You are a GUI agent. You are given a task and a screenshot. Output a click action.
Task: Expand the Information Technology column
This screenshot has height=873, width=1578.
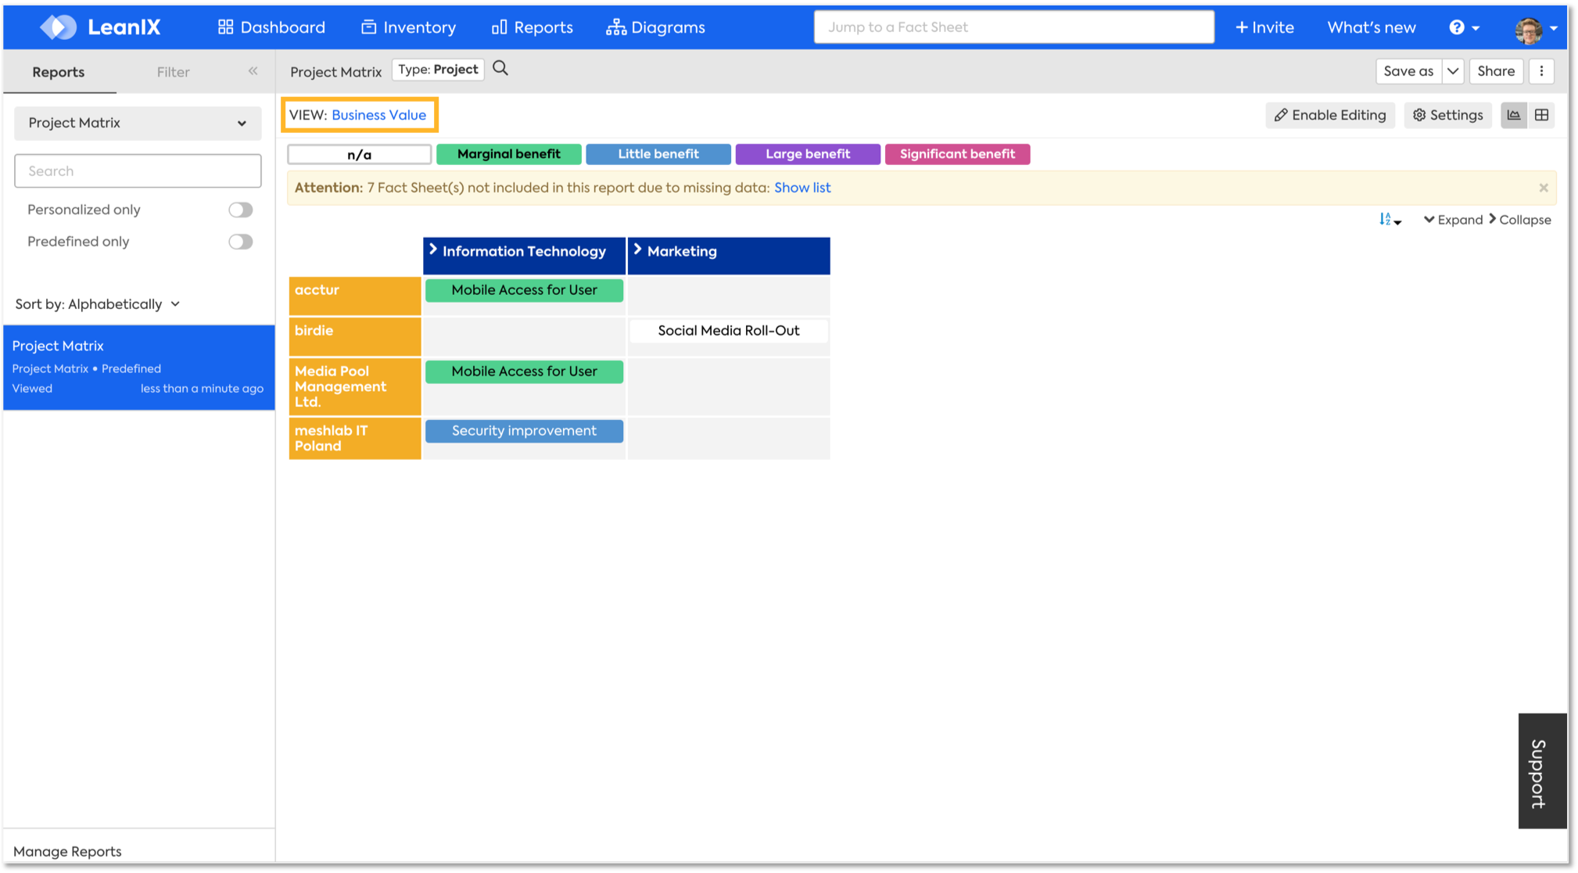pyautogui.click(x=433, y=250)
